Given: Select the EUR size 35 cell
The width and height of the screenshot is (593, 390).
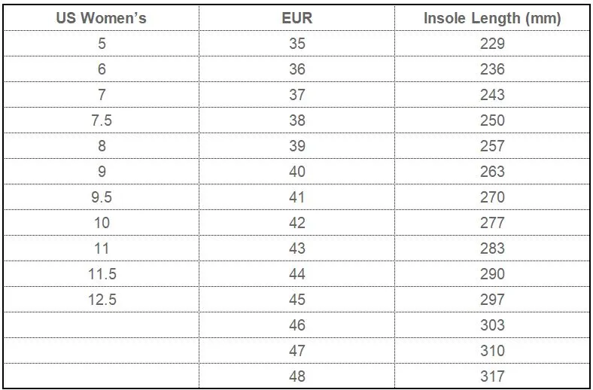Looking at the screenshot, I should point(297,44).
